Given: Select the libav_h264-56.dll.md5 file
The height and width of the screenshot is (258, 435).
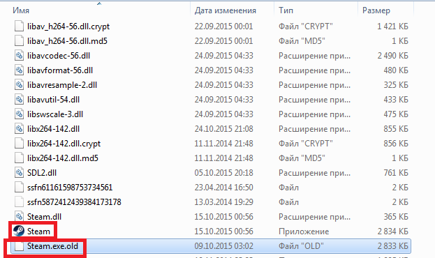Looking at the screenshot, I should click(x=67, y=41).
